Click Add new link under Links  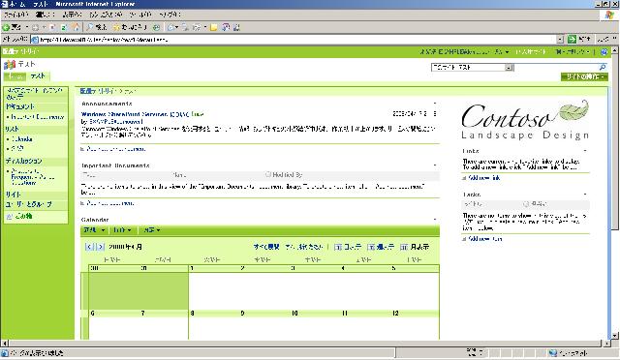[484, 178]
